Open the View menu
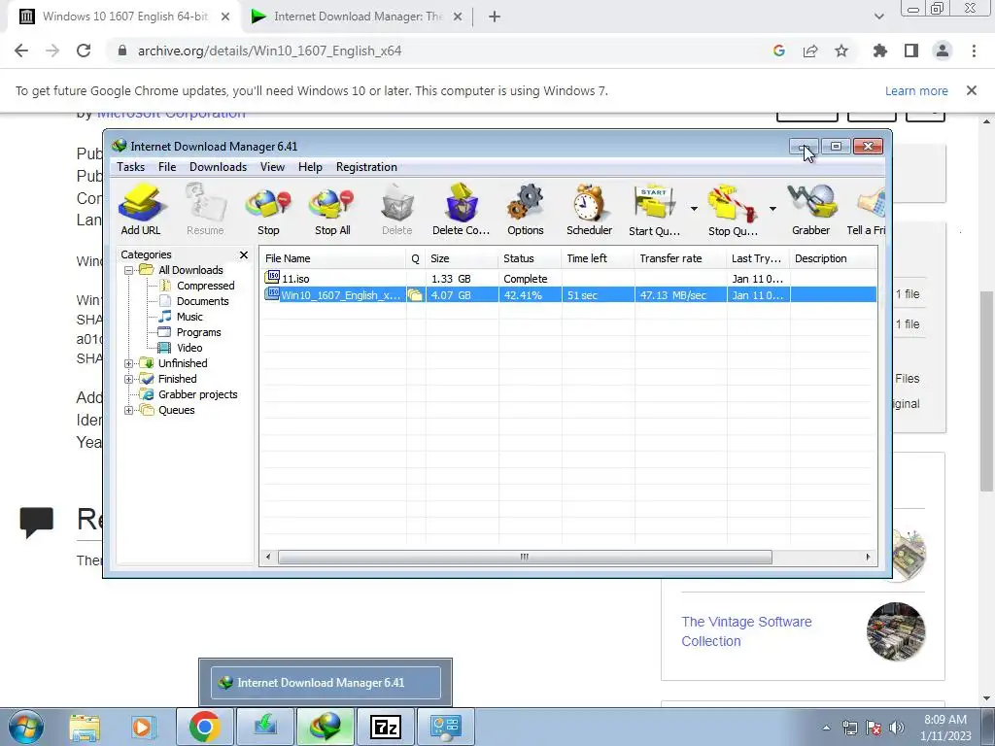 pyautogui.click(x=272, y=167)
